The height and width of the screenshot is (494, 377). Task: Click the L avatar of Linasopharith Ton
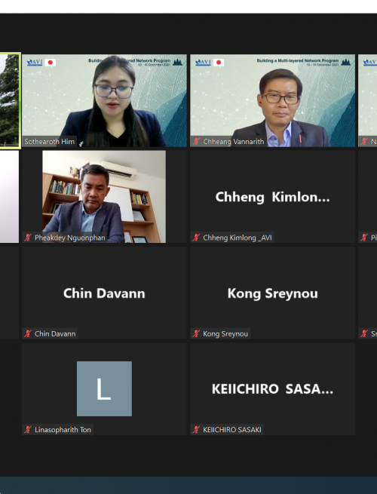[x=104, y=388]
